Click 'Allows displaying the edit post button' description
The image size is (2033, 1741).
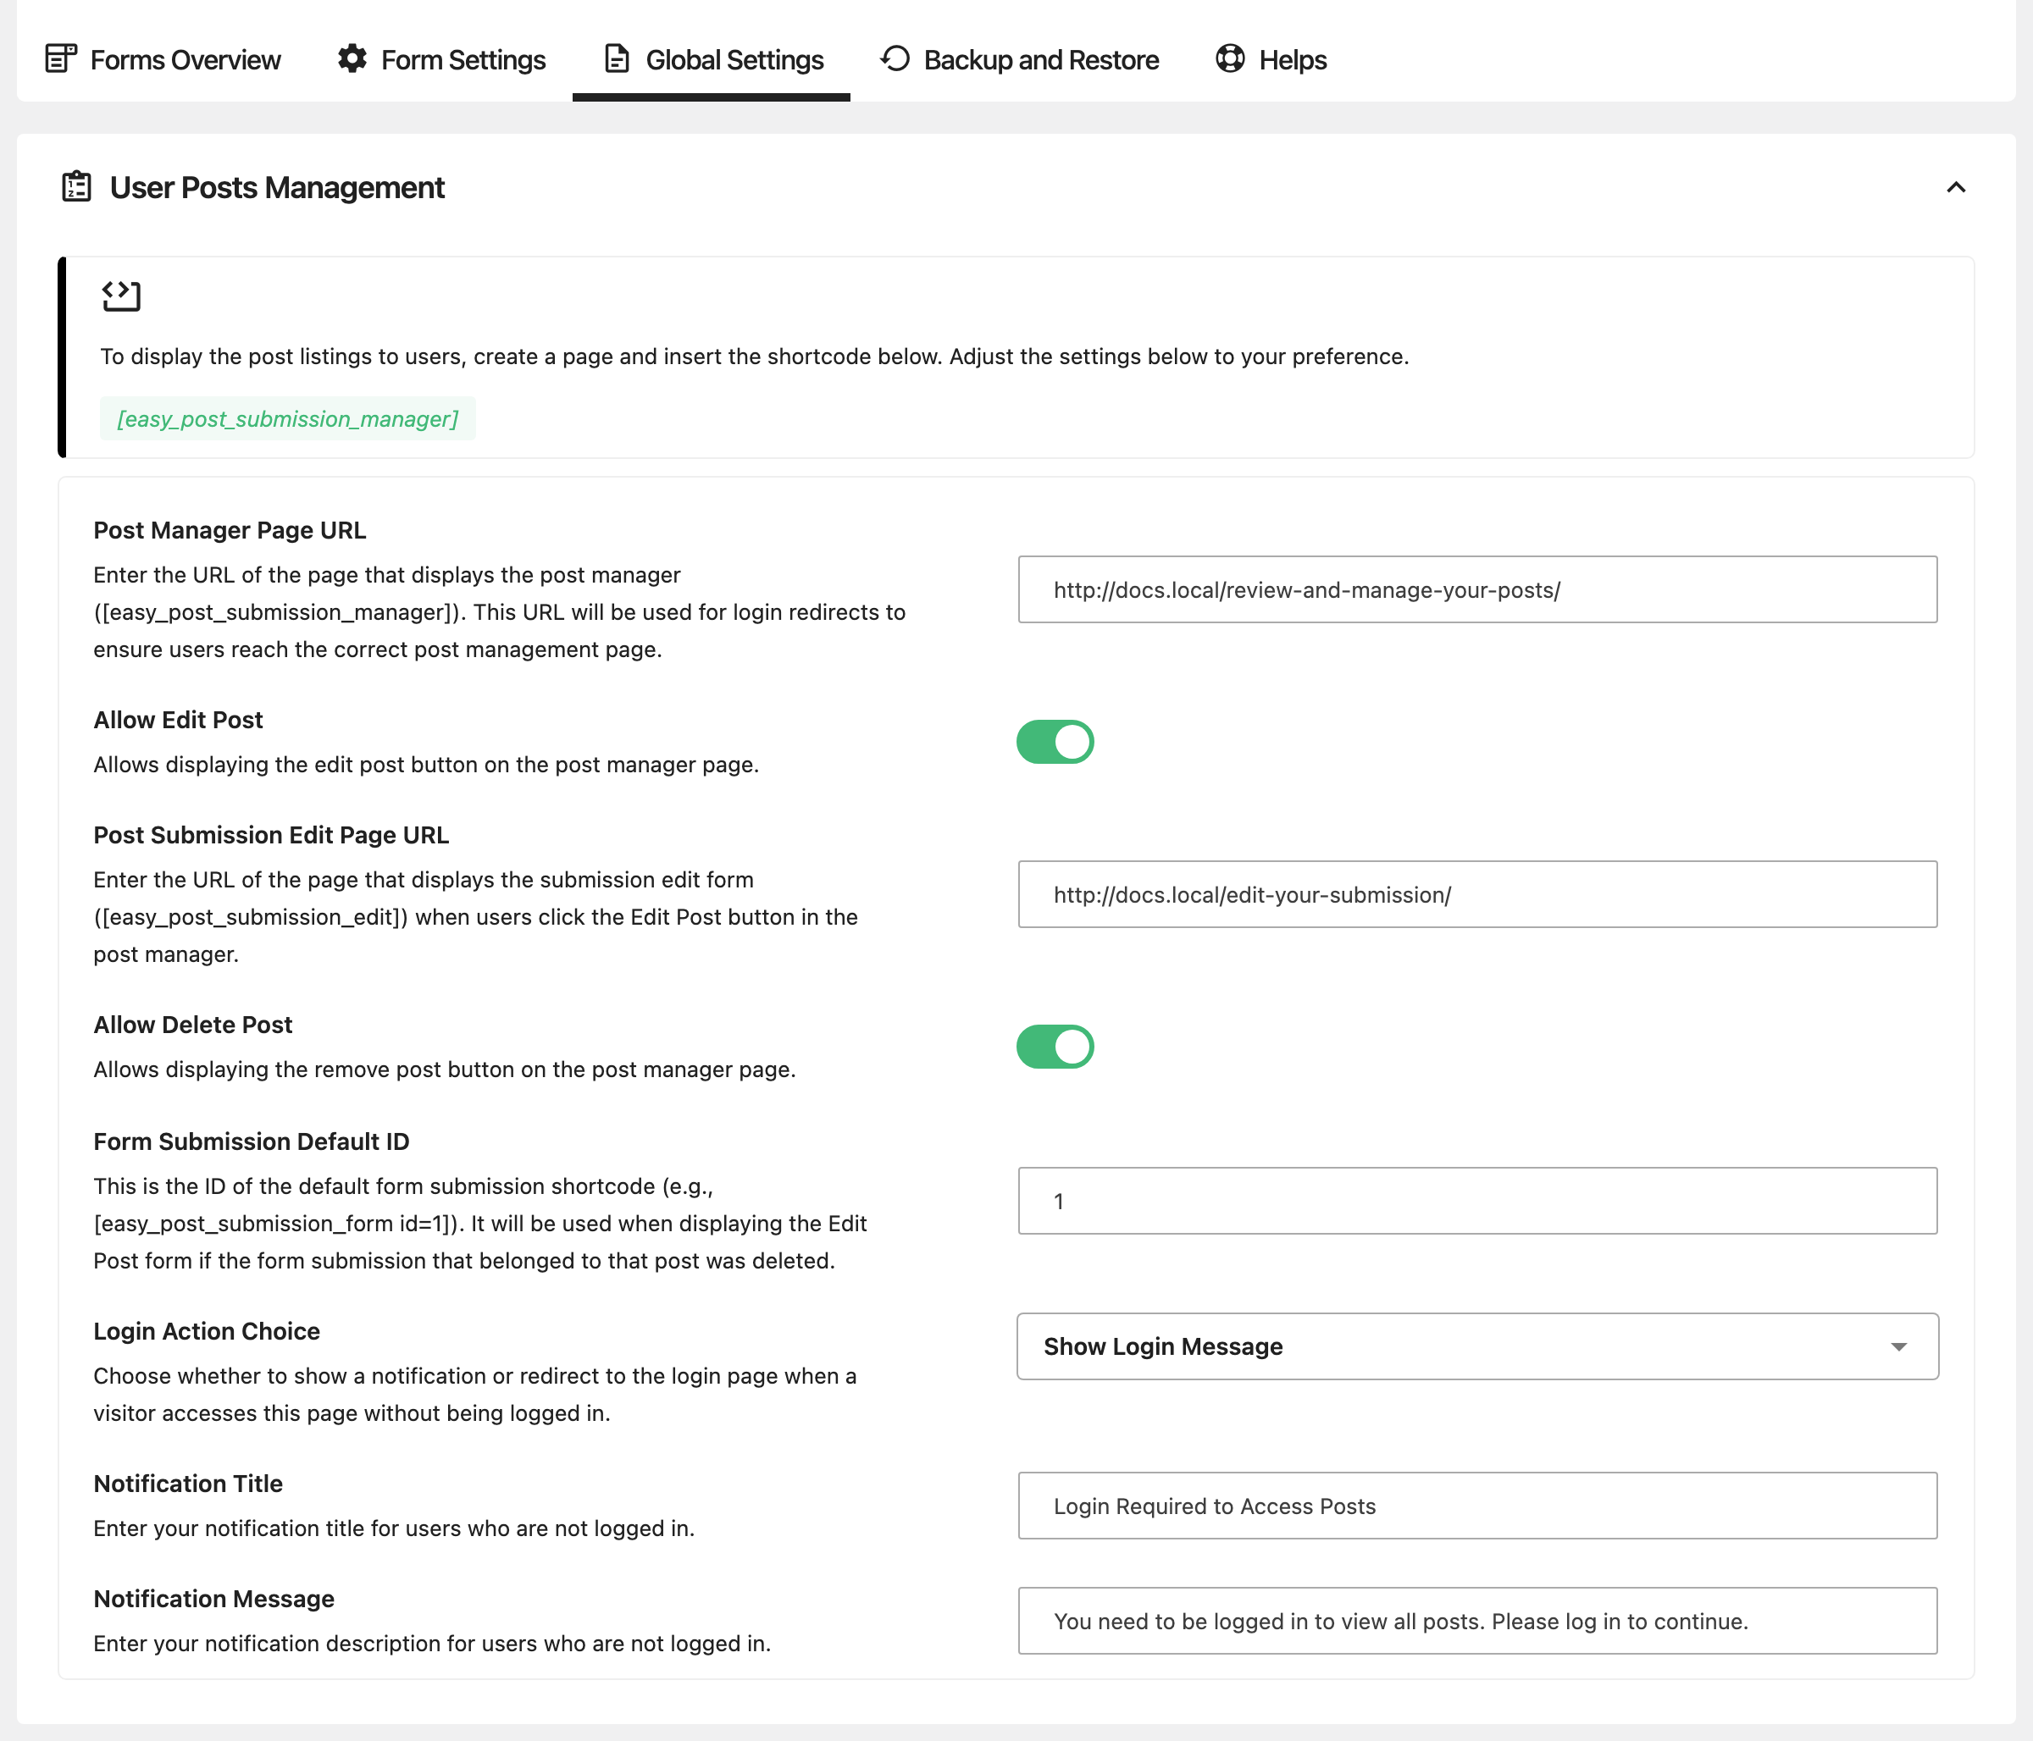(426, 764)
